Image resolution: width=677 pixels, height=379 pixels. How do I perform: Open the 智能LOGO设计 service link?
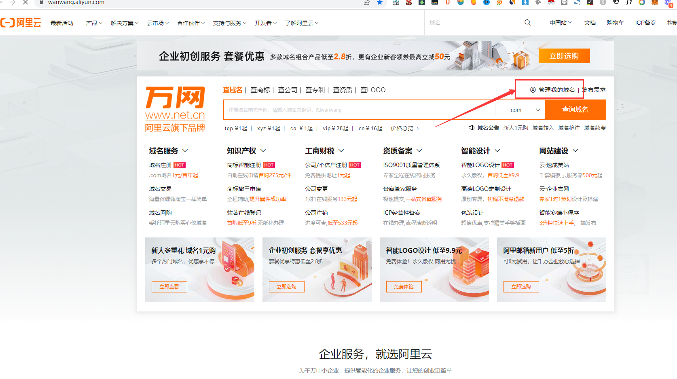tap(480, 165)
